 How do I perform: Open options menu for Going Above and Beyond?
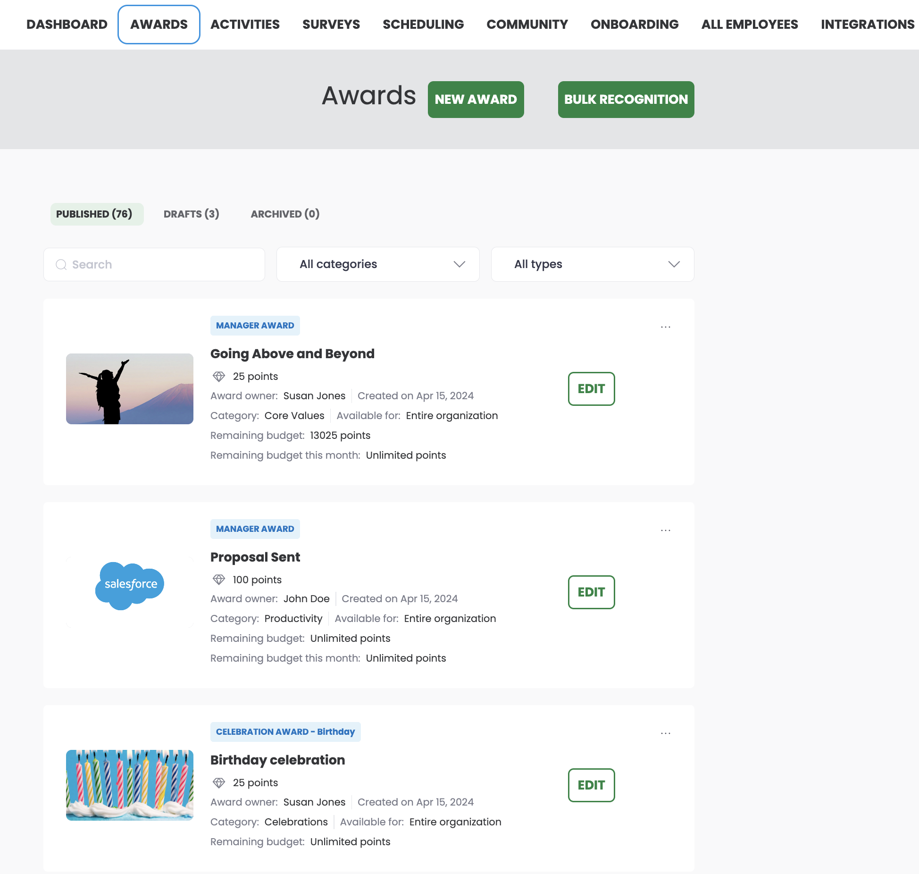[x=666, y=327]
